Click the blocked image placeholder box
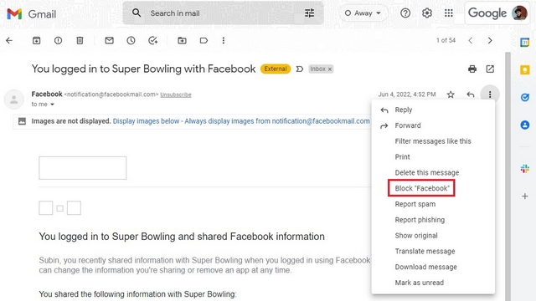This screenshot has height=301, width=536. coord(83,168)
